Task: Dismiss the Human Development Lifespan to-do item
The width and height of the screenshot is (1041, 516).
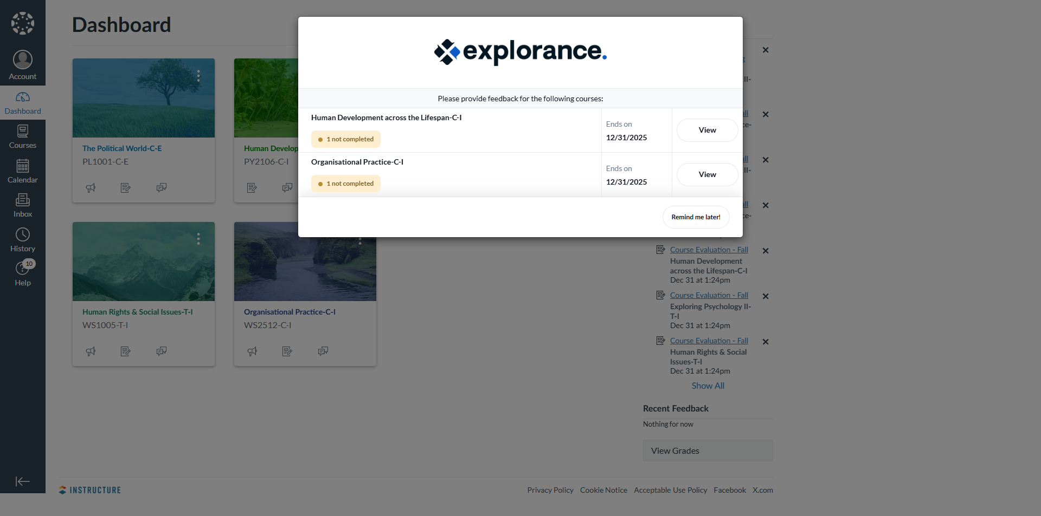Action: coord(766,251)
